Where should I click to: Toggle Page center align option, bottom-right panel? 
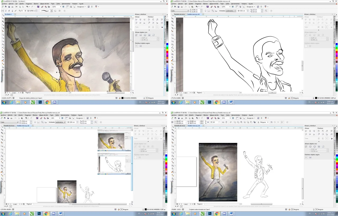pos(315,146)
